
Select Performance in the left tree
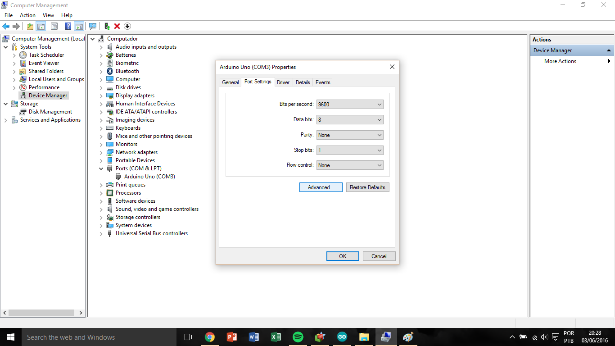click(x=44, y=87)
